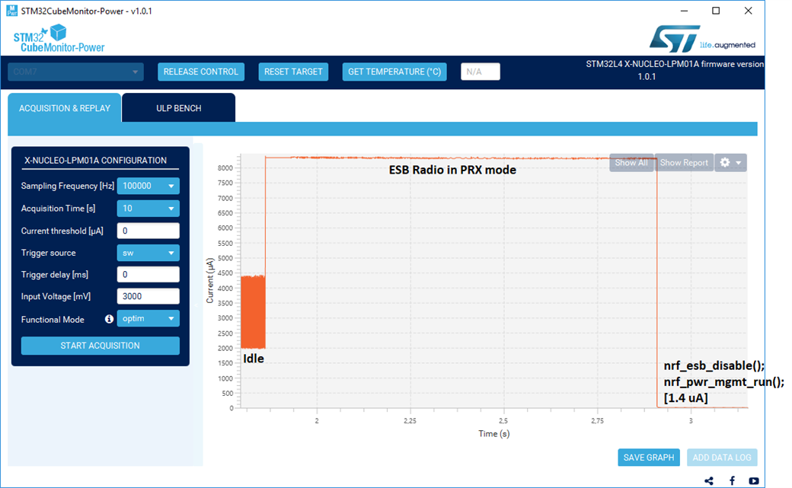Click the X-NUCLEO-LPM01A CONFIGURATION heading

coord(95,160)
